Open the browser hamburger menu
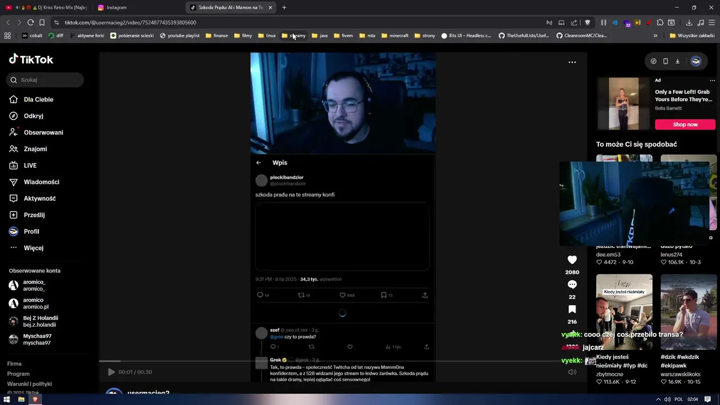The height and width of the screenshot is (405, 720). point(712,22)
